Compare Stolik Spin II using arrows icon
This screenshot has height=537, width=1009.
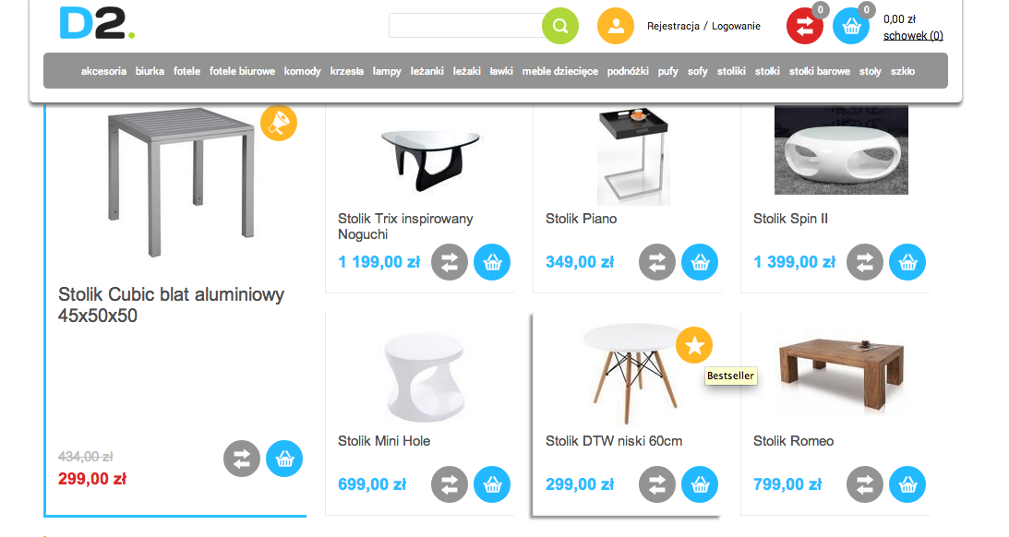click(x=865, y=262)
